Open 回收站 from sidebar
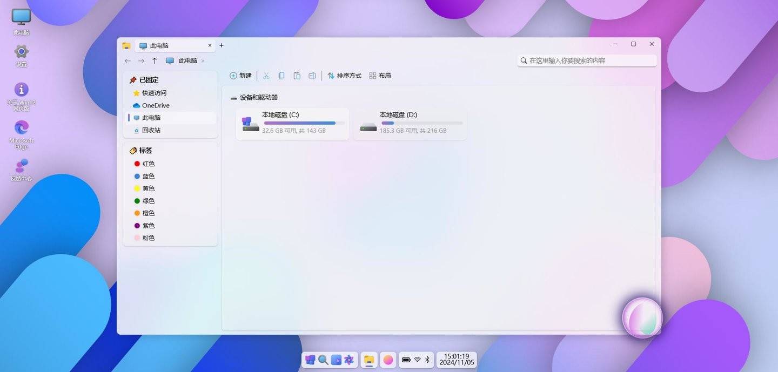 click(x=171, y=130)
